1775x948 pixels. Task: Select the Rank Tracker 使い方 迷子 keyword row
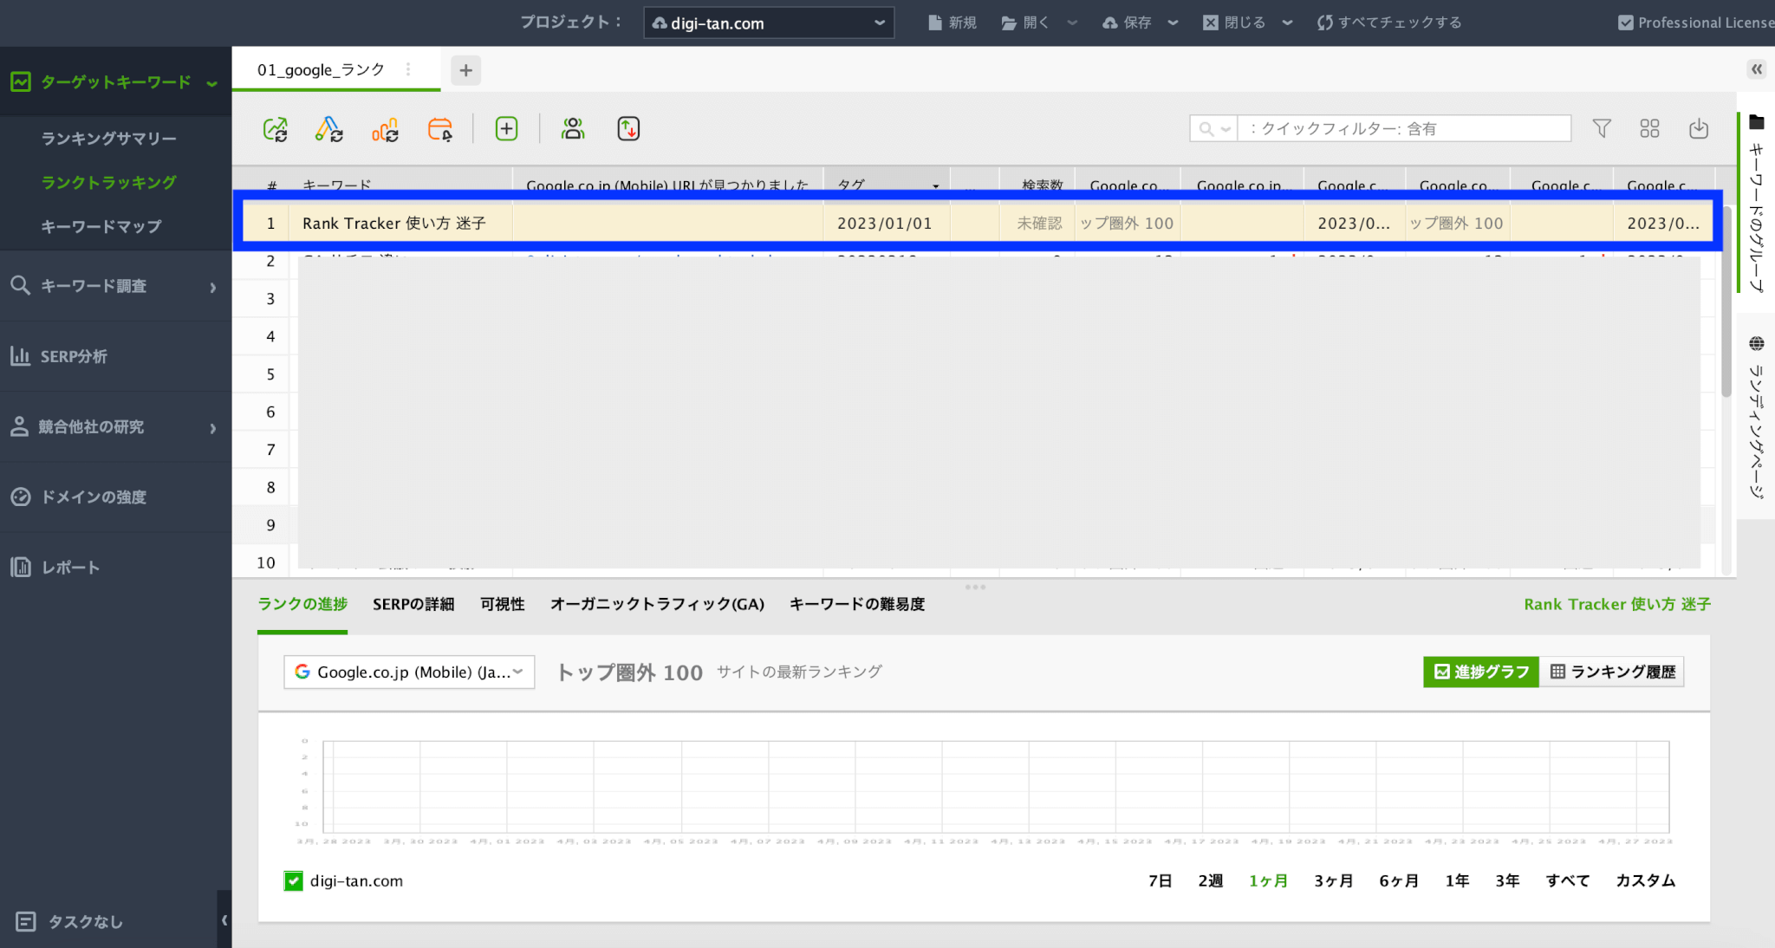point(978,223)
